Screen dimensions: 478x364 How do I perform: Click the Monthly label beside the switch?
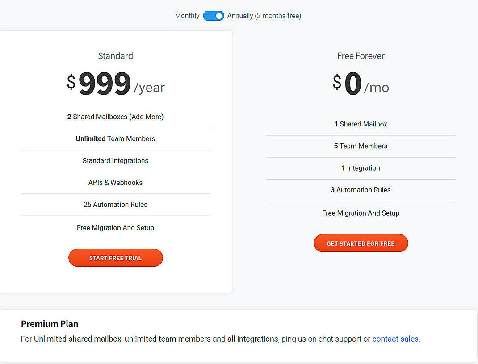click(x=187, y=16)
